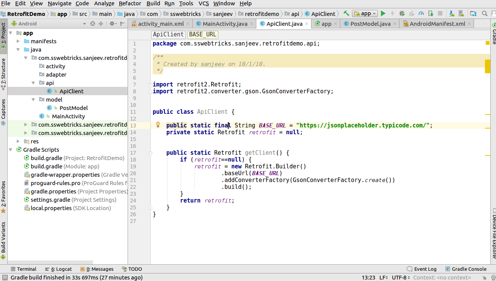
Task: Click the BASE_URL editor breadcrumb
Action: [203, 35]
